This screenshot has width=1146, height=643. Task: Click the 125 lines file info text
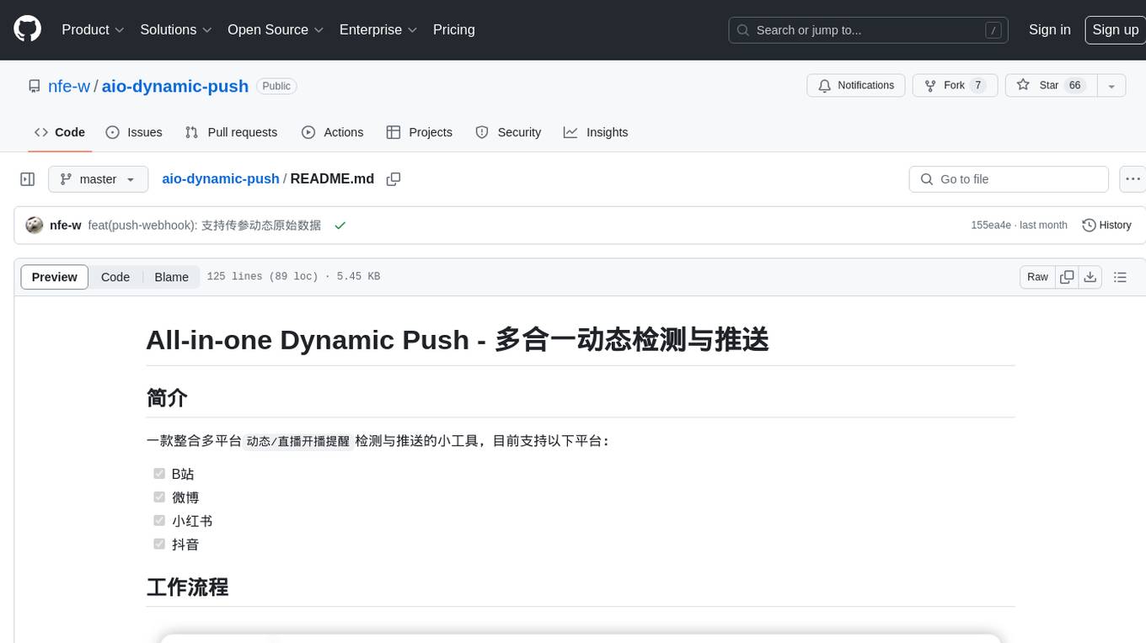click(293, 277)
